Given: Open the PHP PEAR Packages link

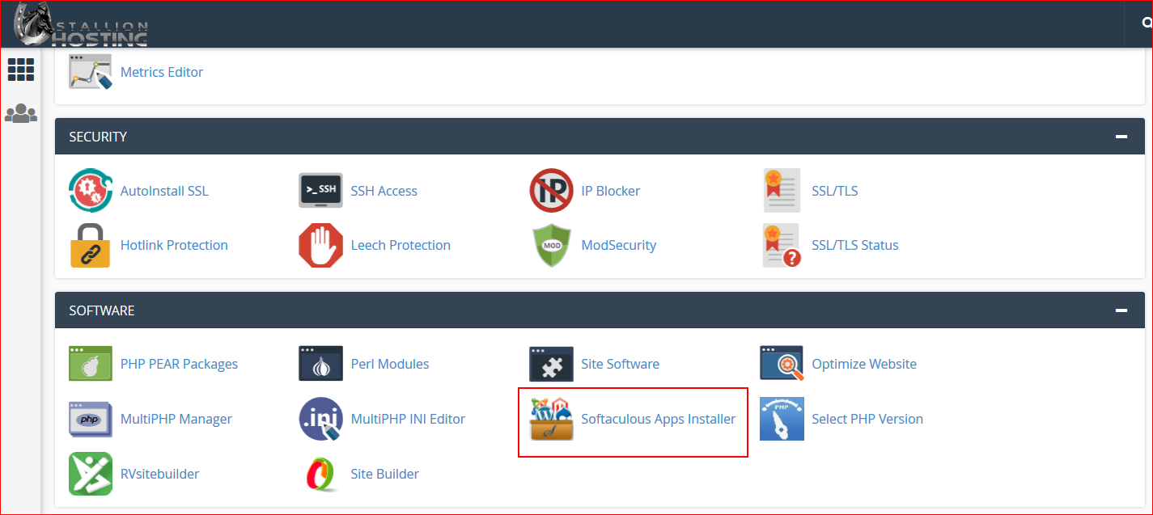Looking at the screenshot, I should click(x=179, y=364).
